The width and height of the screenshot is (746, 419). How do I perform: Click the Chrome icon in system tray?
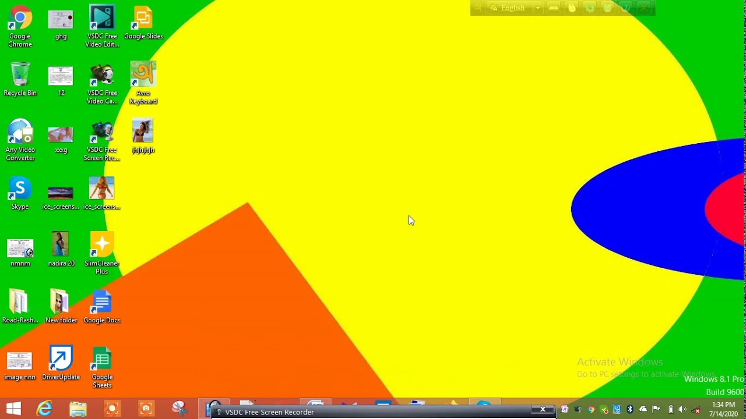coord(591,409)
